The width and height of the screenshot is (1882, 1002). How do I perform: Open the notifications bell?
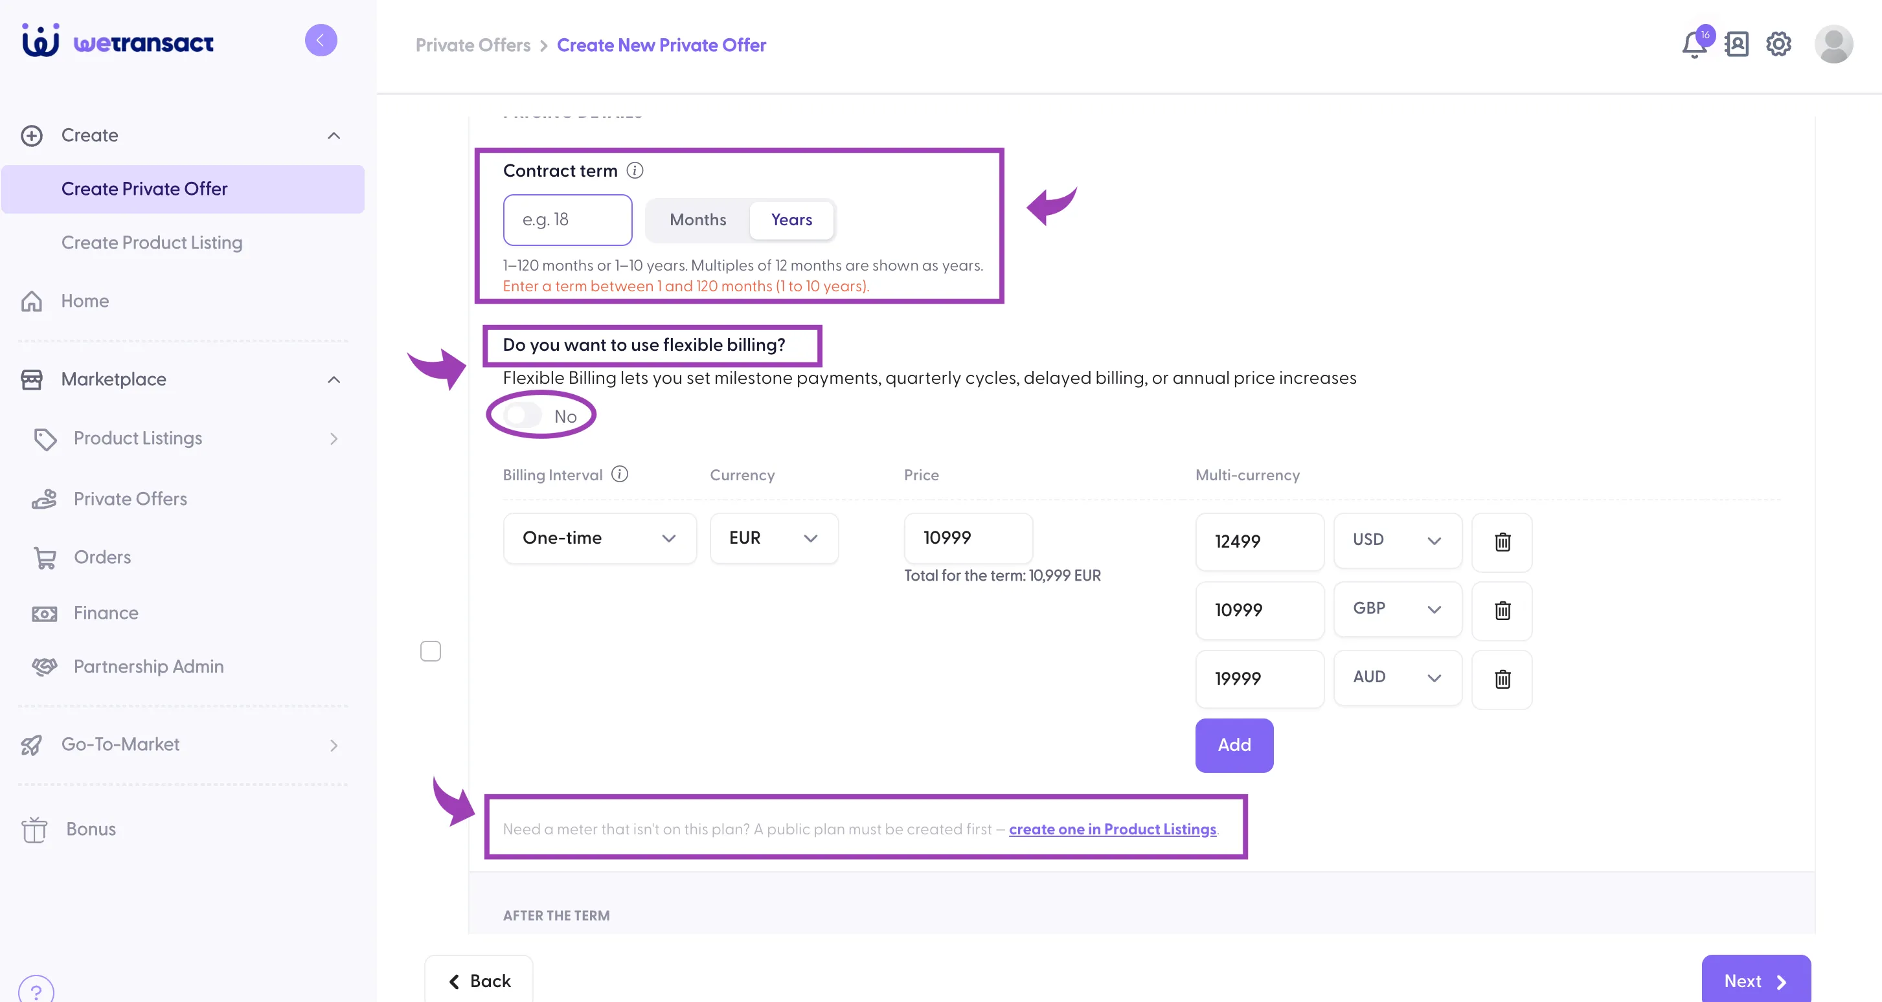(x=1694, y=45)
